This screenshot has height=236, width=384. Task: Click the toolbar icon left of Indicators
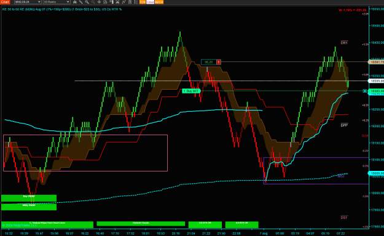pos(117,2)
